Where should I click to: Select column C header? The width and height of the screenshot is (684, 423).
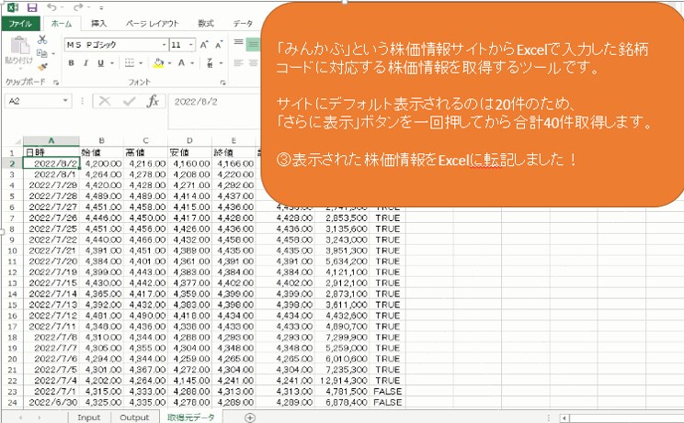point(145,141)
